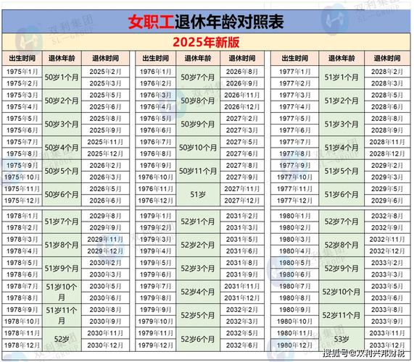Image resolution: width=414 pixels, height=362 pixels.
Task: Select the 50岁8个月 cell
Action: click(x=198, y=101)
